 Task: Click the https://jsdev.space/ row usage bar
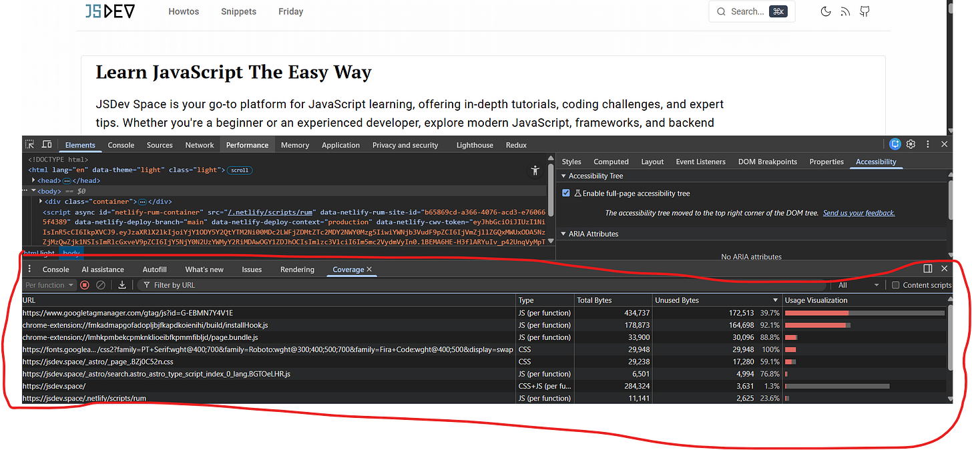point(837,386)
